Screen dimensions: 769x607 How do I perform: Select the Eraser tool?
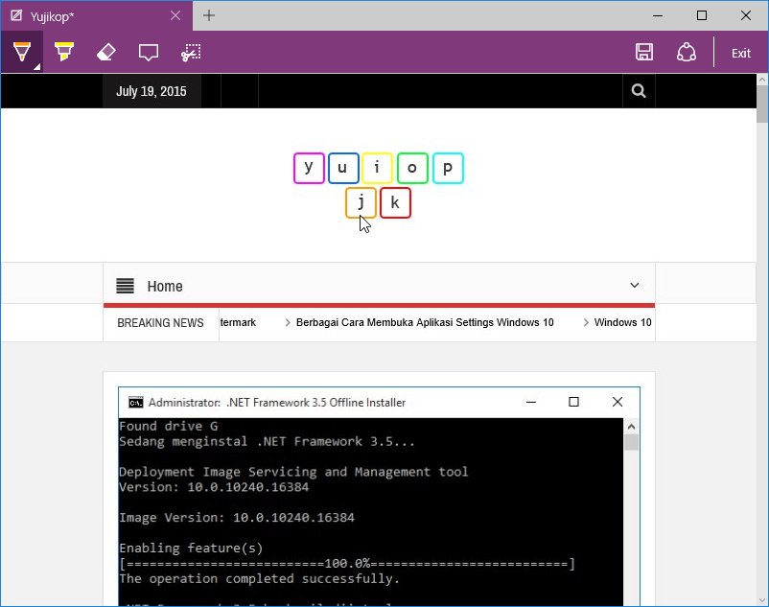105,52
